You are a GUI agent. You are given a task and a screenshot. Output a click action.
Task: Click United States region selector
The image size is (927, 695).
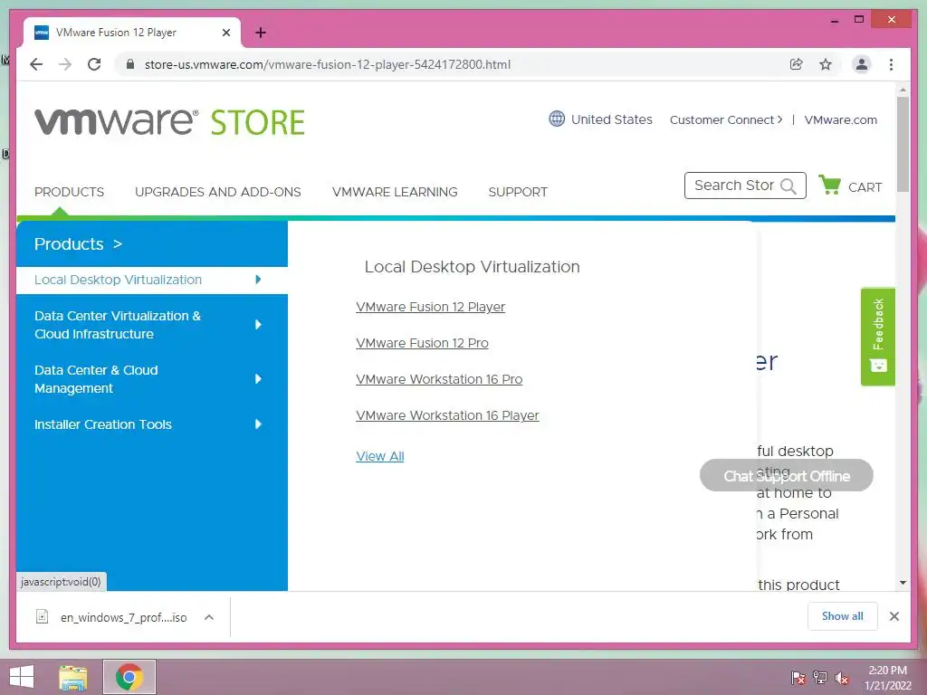(611, 119)
